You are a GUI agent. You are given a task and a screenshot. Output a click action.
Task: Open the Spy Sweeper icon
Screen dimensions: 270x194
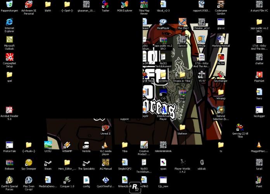28,162
